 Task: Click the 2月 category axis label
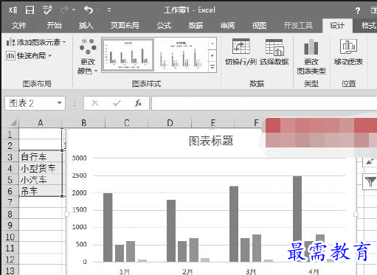187,271
